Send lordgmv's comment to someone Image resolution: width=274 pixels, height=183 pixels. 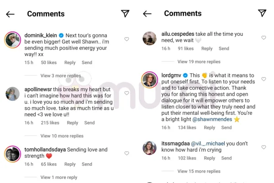coord(227,128)
